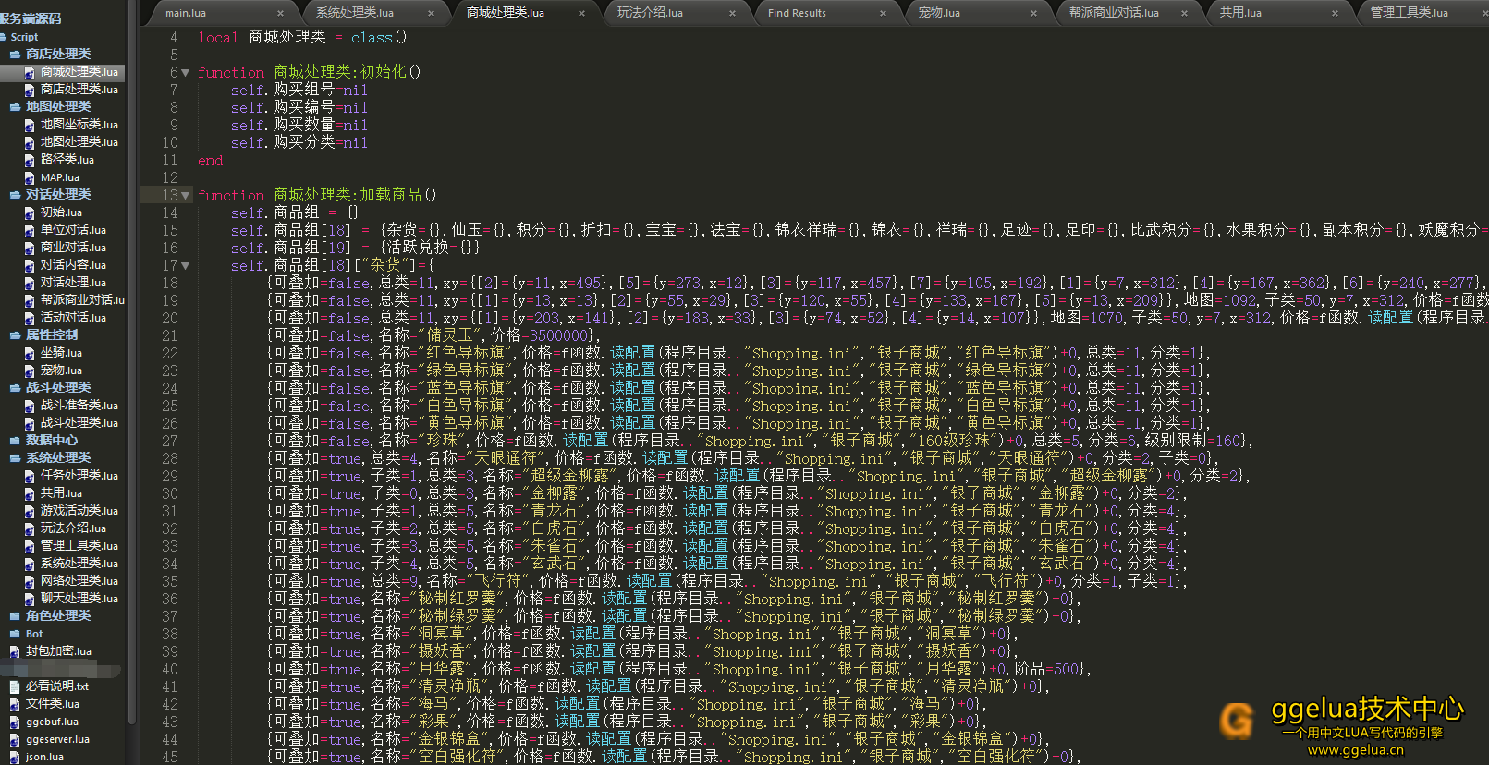Fold the table block at line 17

[x=186, y=266]
